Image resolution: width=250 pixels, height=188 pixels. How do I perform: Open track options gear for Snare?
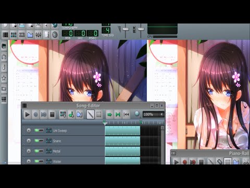coord(29,140)
